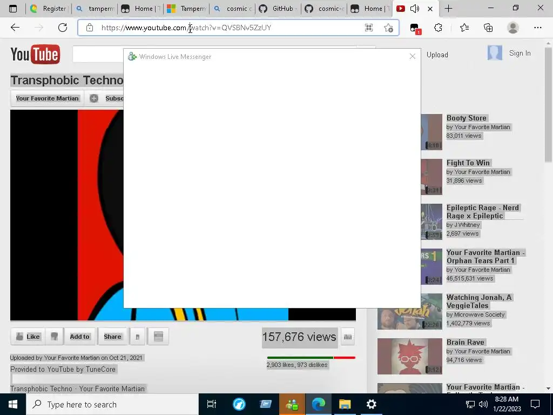
Task: Open Tampermonkey extension icon with badge
Action: pyautogui.click(x=415, y=28)
